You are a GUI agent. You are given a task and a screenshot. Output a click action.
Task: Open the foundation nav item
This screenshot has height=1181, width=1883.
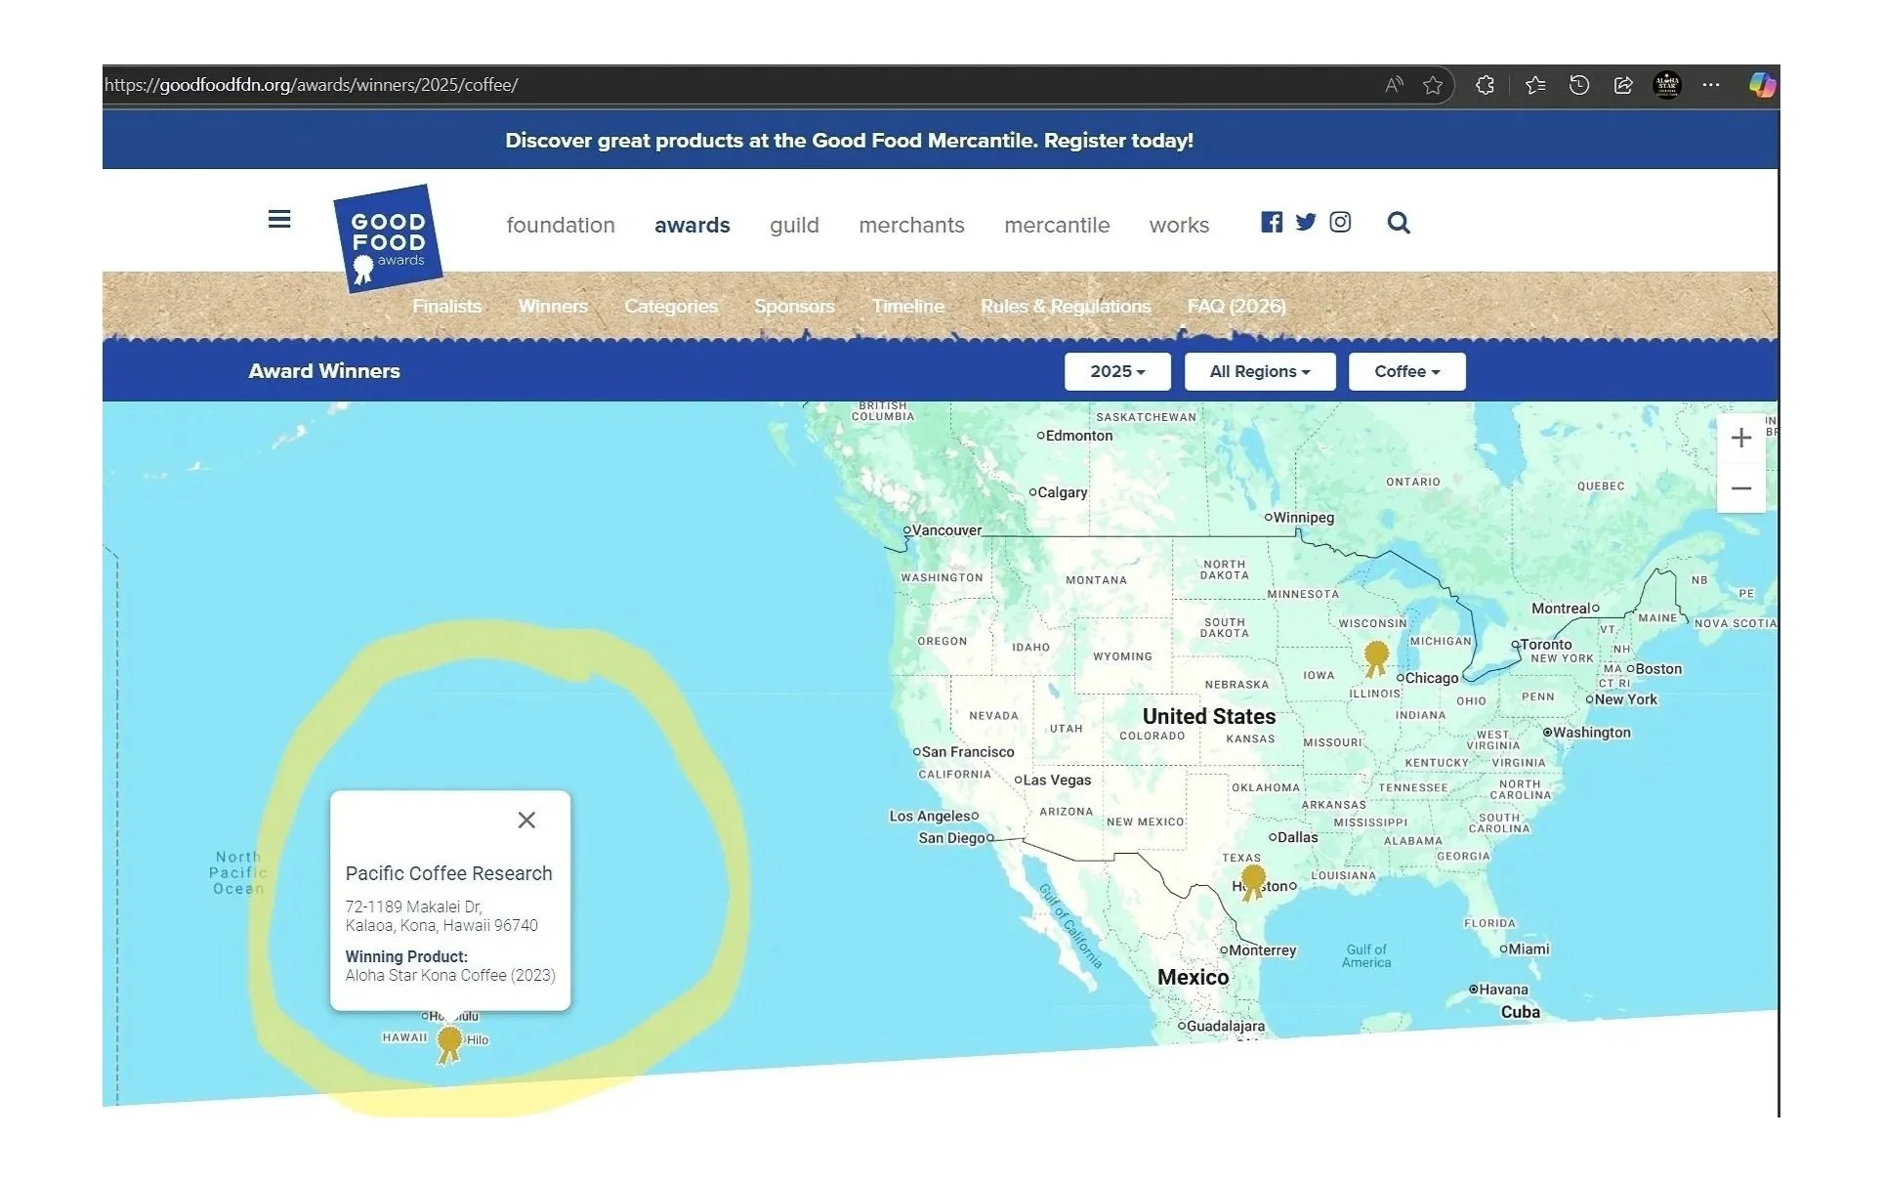561,225
